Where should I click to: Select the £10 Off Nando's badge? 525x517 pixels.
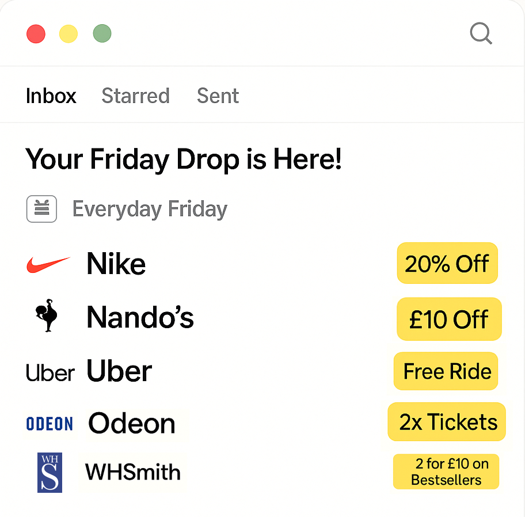(449, 319)
